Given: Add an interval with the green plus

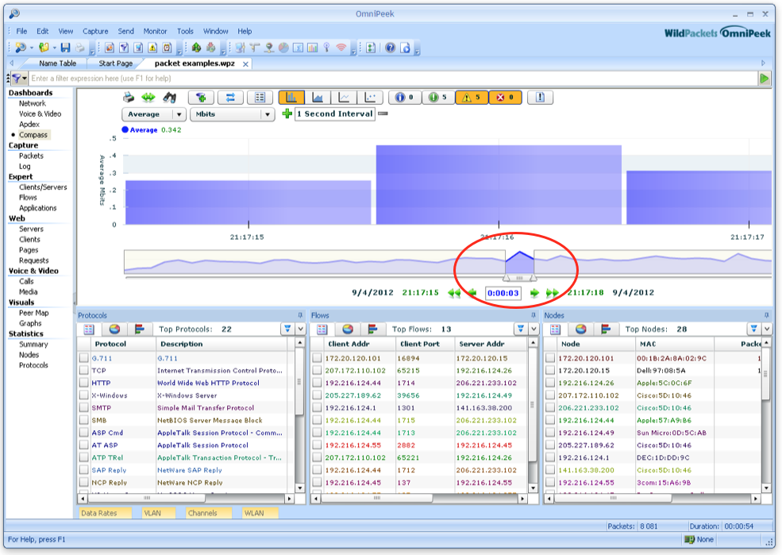Looking at the screenshot, I should [x=287, y=114].
